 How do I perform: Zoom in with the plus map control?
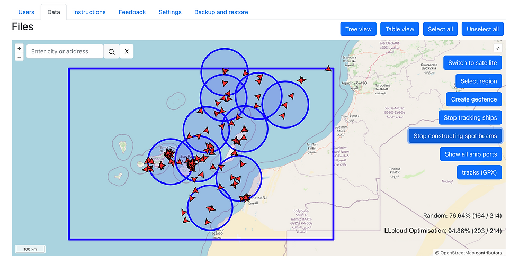coord(20,48)
